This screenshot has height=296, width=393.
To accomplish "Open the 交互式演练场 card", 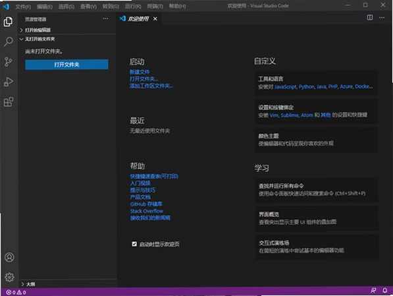I will pyautogui.click(x=316, y=247).
